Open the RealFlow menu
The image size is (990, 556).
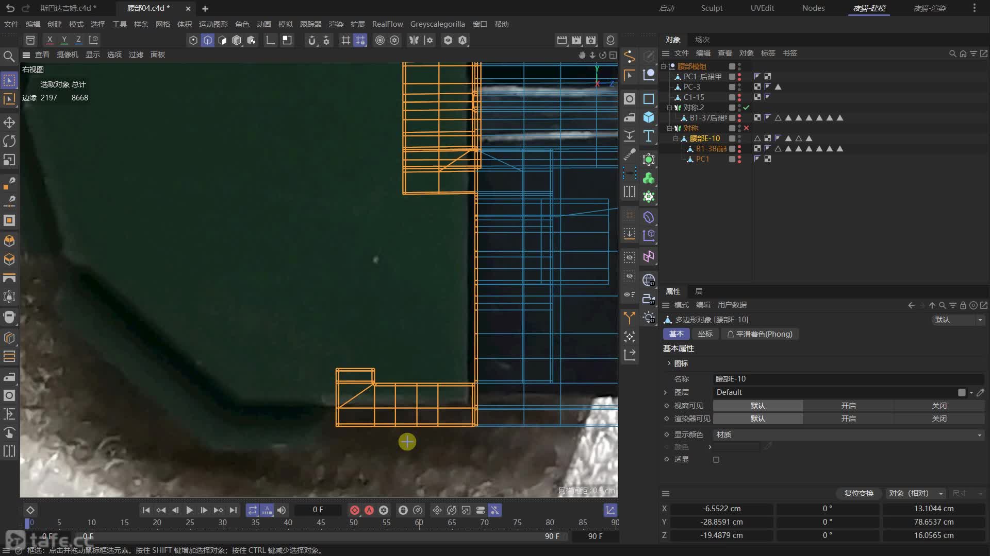[387, 24]
